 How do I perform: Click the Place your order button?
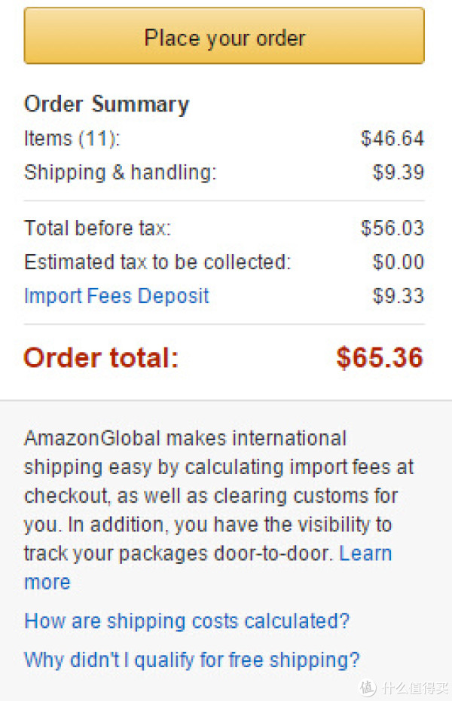[224, 35]
